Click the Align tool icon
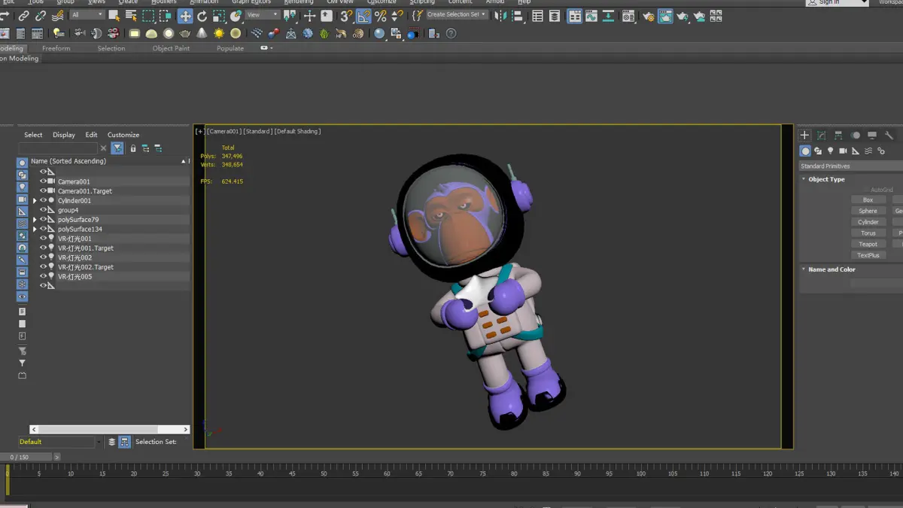Viewport: 903px width, 508px height. (517, 16)
